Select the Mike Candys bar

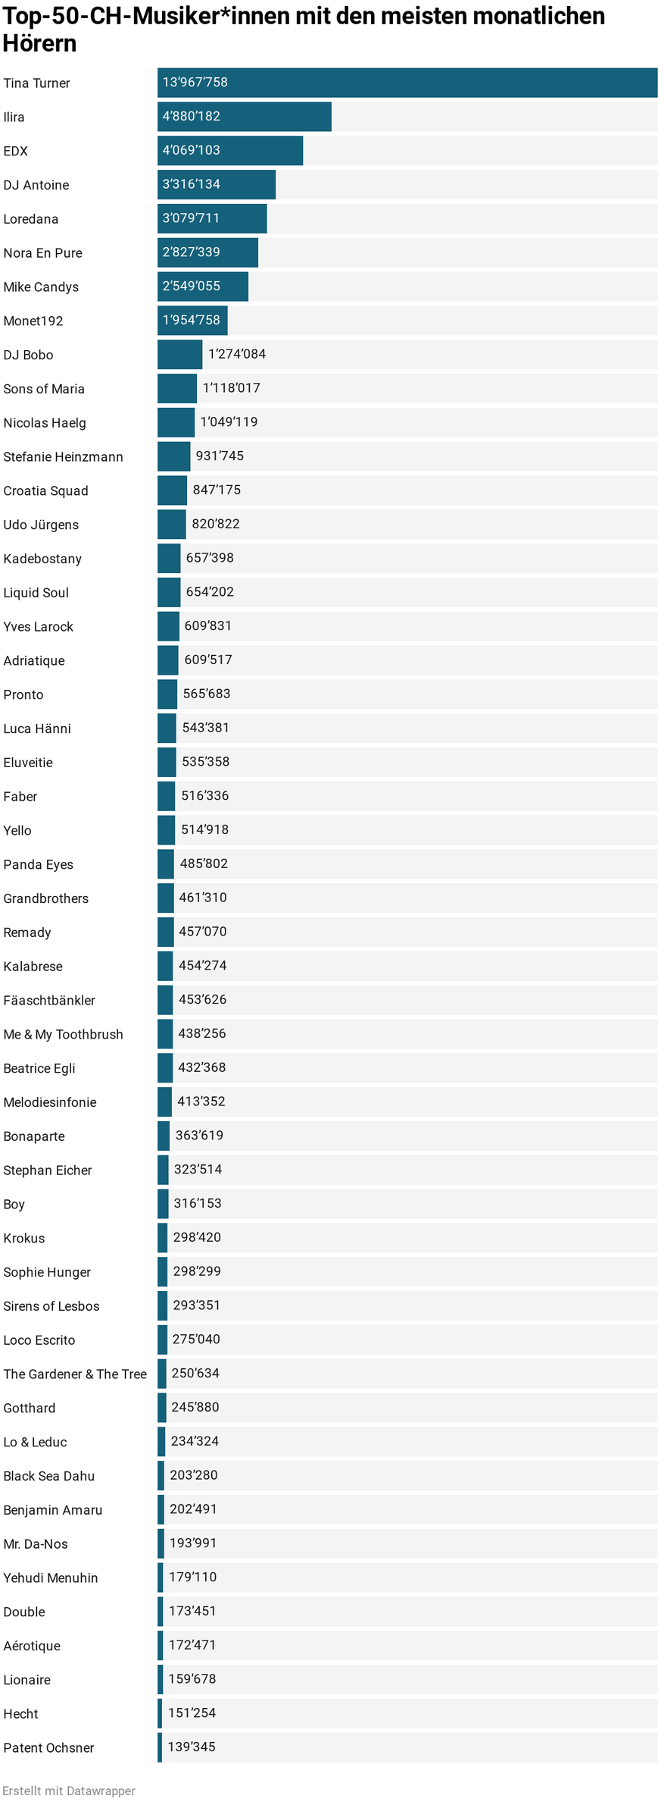point(202,287)
